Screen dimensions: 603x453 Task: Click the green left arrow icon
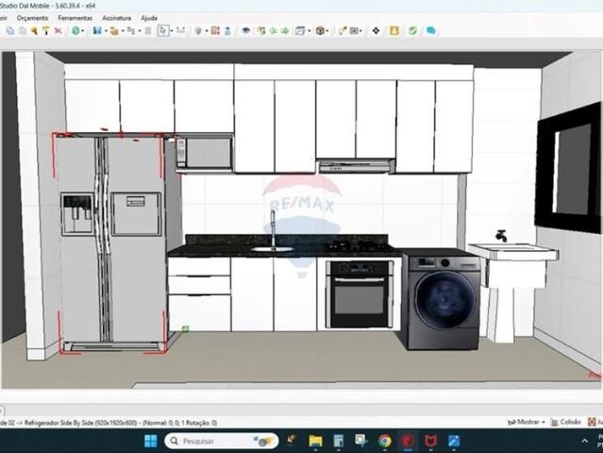tap(274, 31)
